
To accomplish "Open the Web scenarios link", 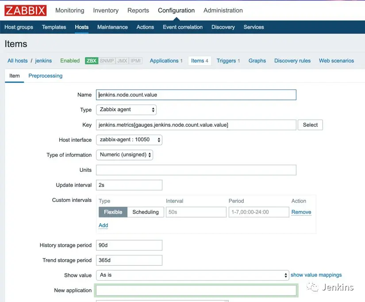I will pos(336,61).
